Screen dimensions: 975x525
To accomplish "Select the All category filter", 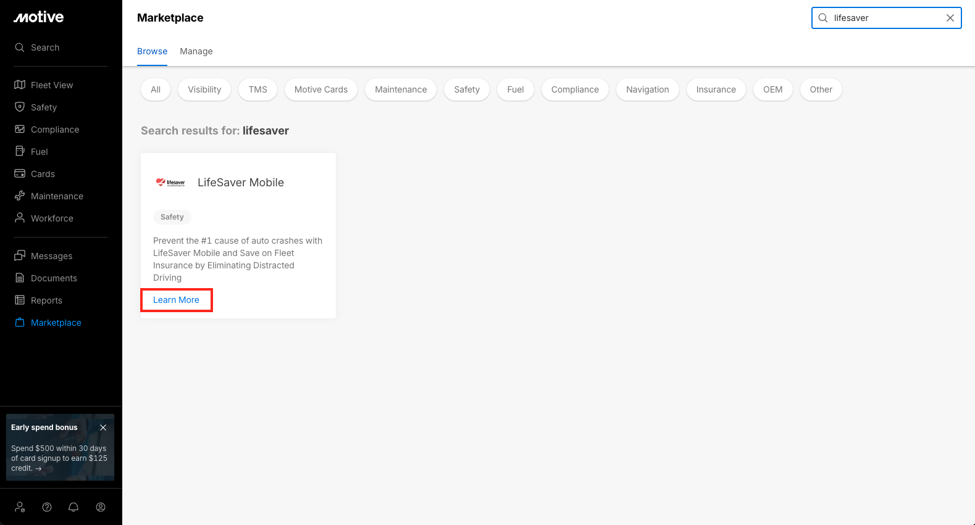I will click(156, 89).
